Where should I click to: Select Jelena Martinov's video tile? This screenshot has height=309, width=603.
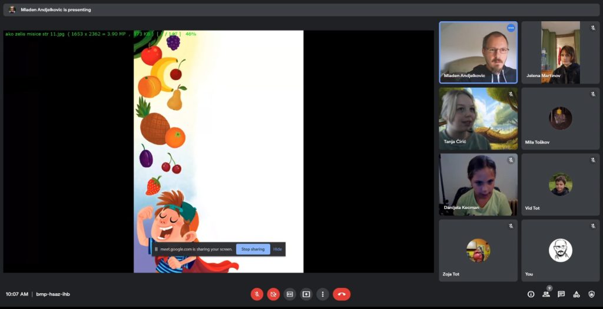tap(561, 52)
